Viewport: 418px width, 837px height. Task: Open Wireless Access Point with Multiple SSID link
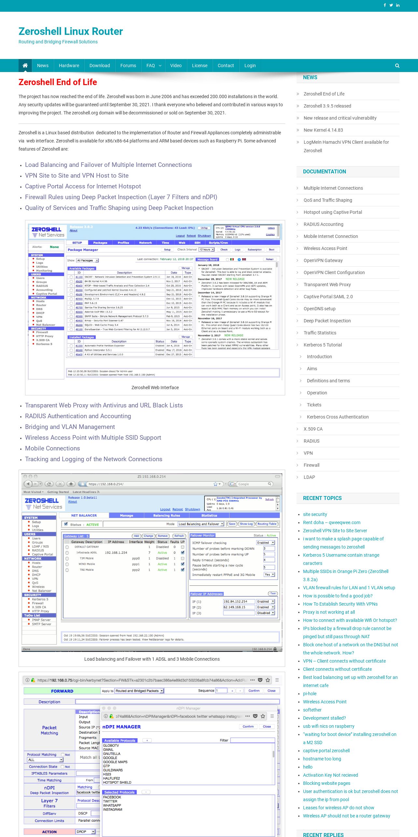click(x=93, y=438)
